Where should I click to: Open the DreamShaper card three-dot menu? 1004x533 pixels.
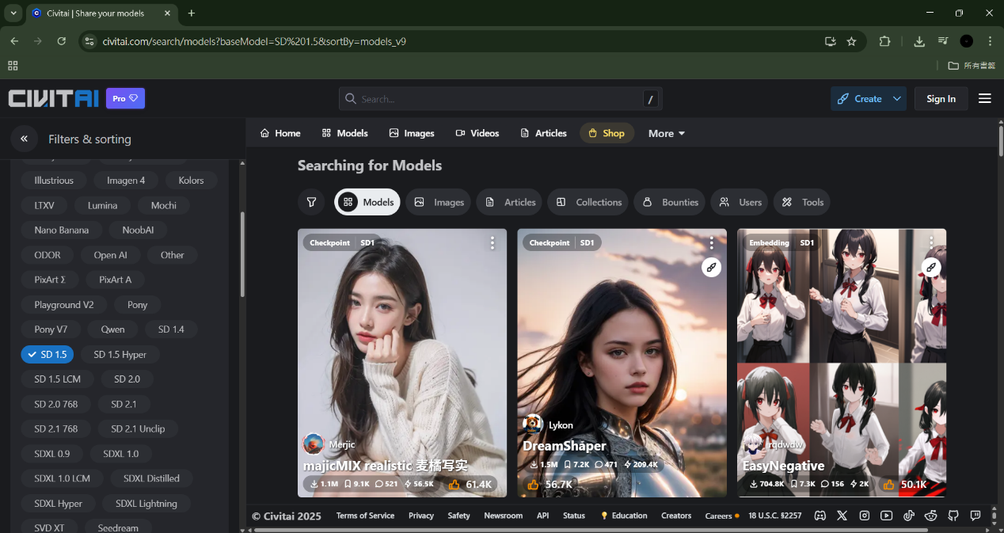(711, 242)
